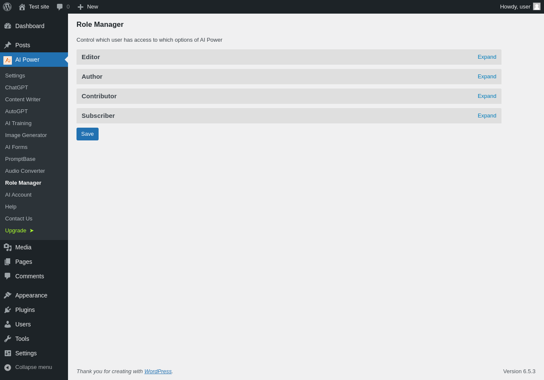Expand the Subscriber role section
The width and height of the screenshot is (544, 380).
(x=487, y=116)
